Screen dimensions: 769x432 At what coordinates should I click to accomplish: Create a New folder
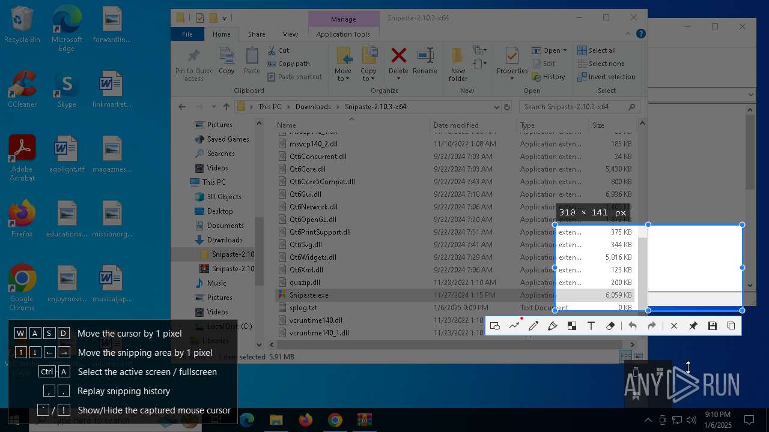(458, 64)
